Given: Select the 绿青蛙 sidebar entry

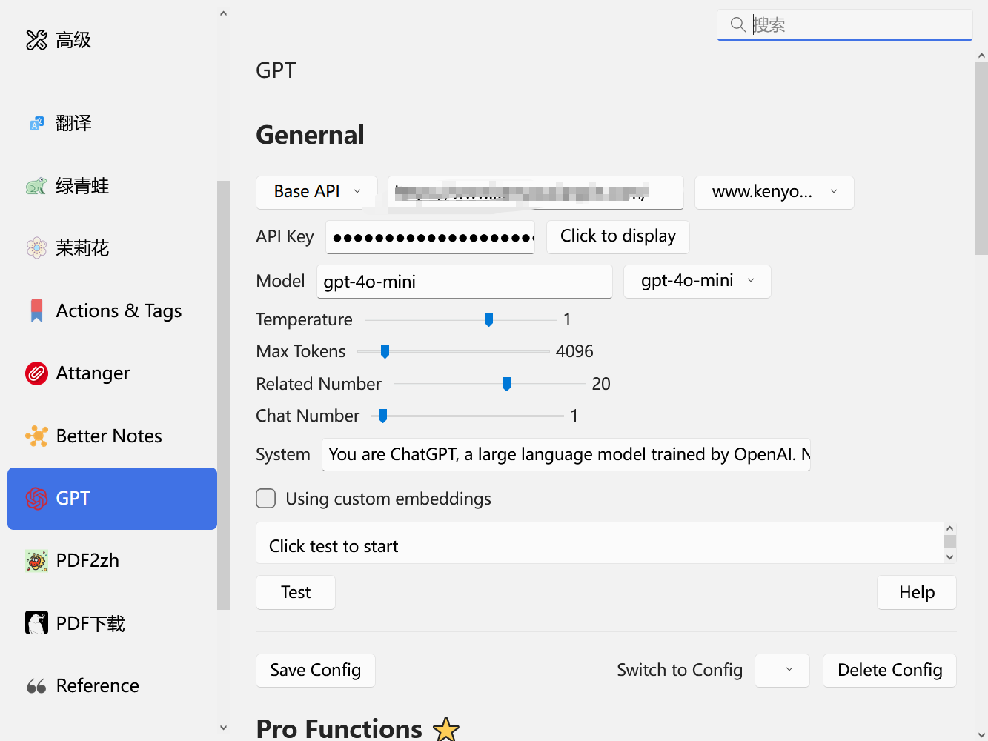Looking at the screenshot, I should (112, 186).
